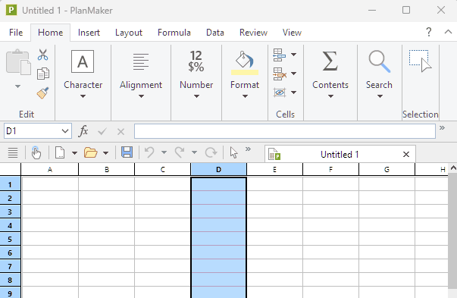457x298 pixels.
Task: Click the fx insert function icon
Action: coord(83,131)
